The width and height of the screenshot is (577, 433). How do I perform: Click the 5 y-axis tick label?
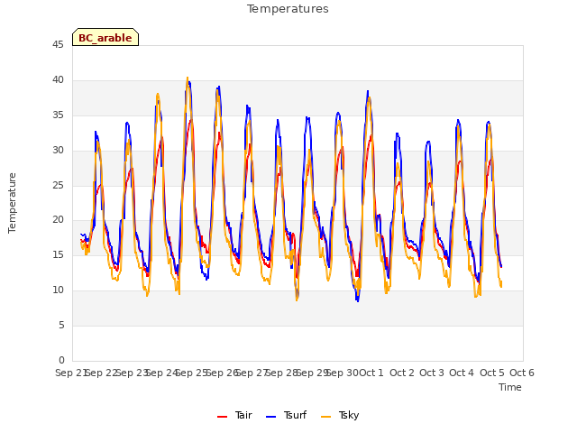tap(61, 325)
